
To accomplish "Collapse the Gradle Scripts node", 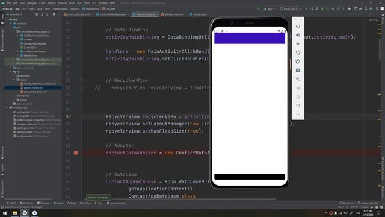I will [x=7, y=108].
